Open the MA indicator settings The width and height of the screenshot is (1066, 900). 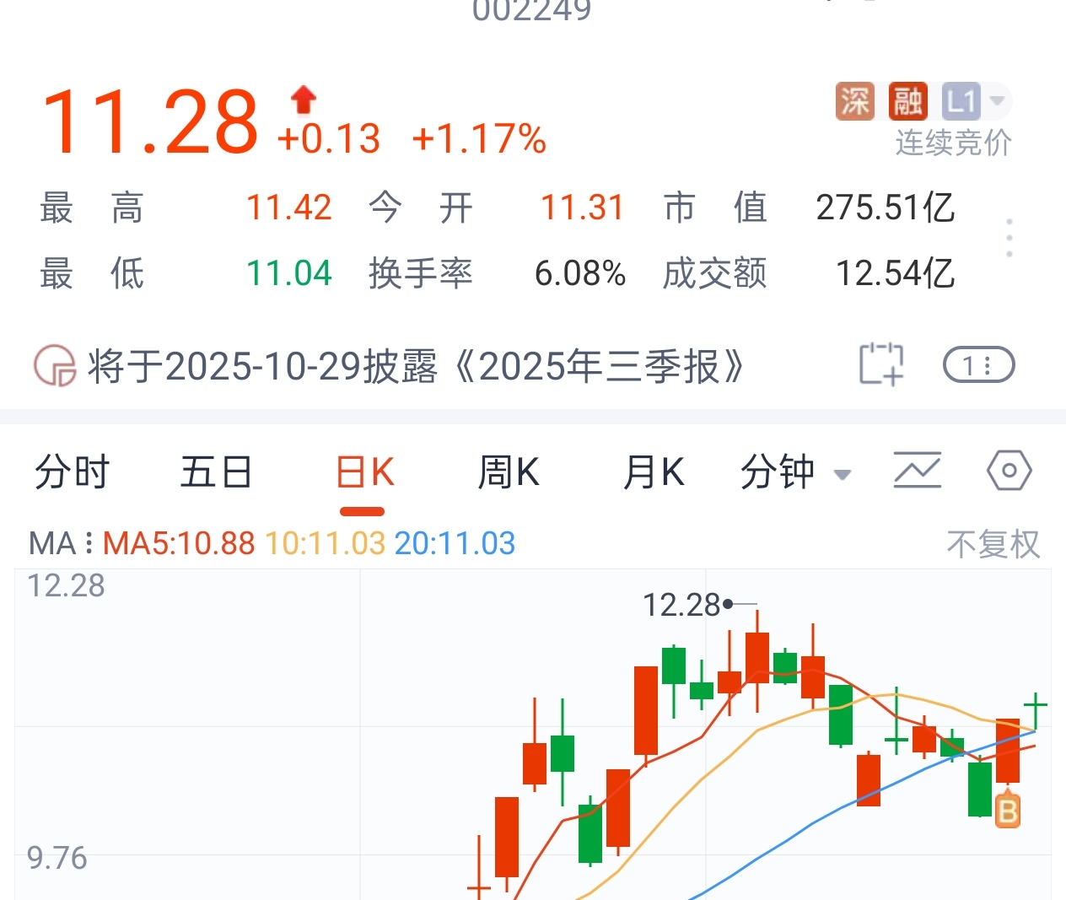coord(61,544)
